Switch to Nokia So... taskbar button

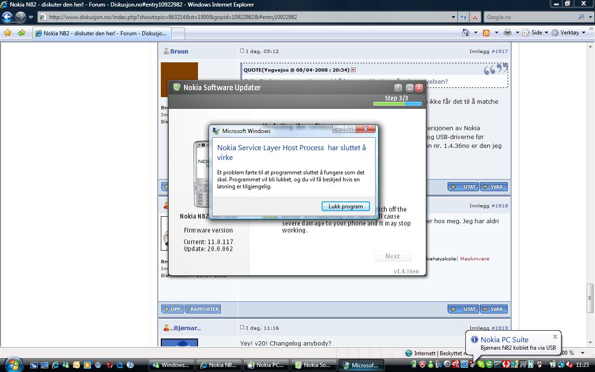coord(313,365)
